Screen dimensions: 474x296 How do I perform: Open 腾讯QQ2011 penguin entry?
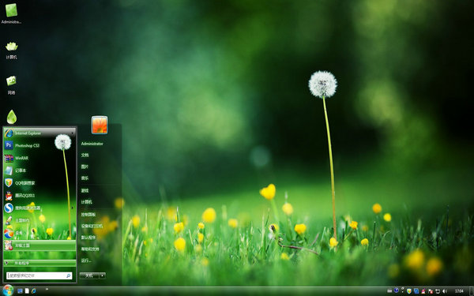click(39, 196)
